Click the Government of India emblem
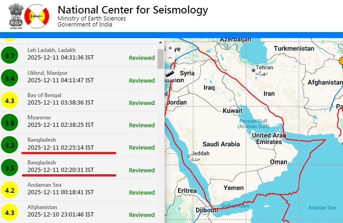Image resolution: width=343 pixels, height=223 pixels. 15,17
